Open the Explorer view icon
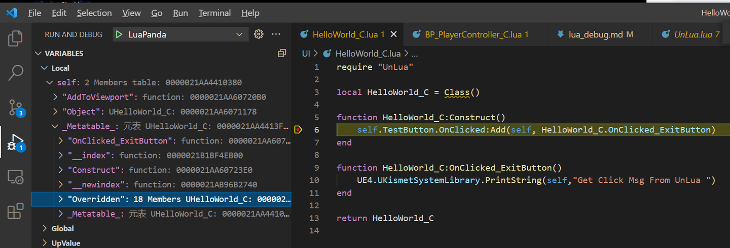This screenshot has height=248, width=730. (x=16, y=38)
